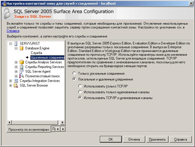This screenshot has height=147, width=195.
Task: Click the SERVYURIST server icon
Action: [x=16, y=44]
